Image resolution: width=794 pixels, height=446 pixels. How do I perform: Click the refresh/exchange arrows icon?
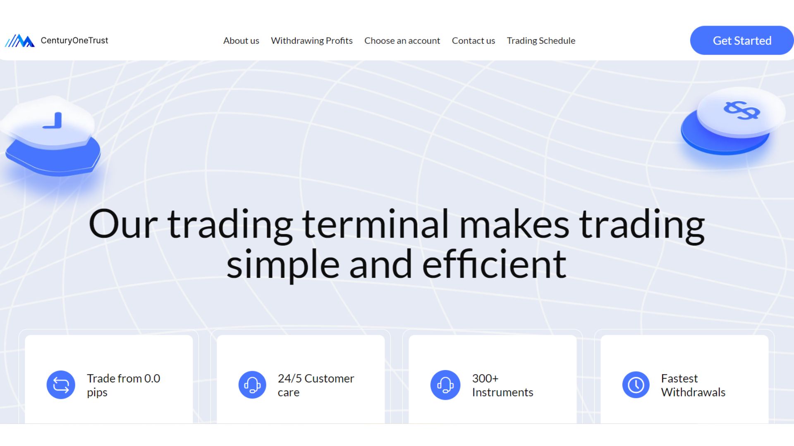pyautogui.click(x=60, y=384)
